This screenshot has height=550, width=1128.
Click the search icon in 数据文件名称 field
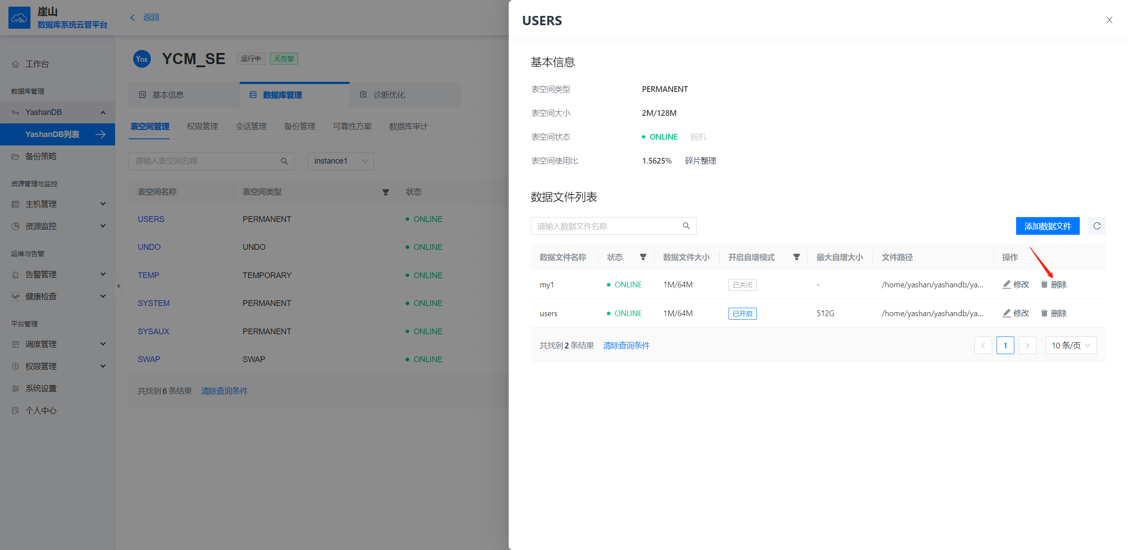pyautogui.click(x=686, y=226)
